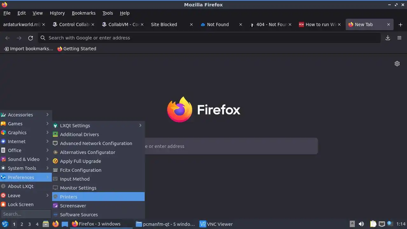This screenshot has height=229, width=407.
Task: Open the Firefox hamburger application menu
Action: pos(399,38)
